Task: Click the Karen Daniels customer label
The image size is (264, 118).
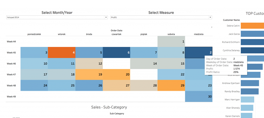Action: tap(231, 116)
